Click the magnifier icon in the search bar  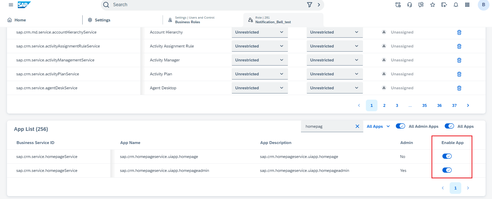[106, 5]
